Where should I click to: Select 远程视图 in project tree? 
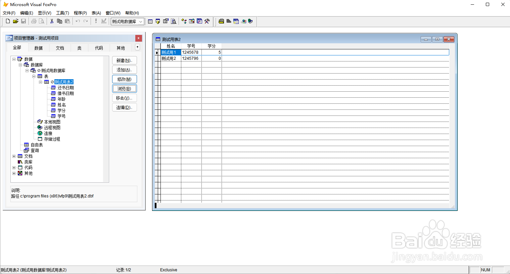point(52,128)
